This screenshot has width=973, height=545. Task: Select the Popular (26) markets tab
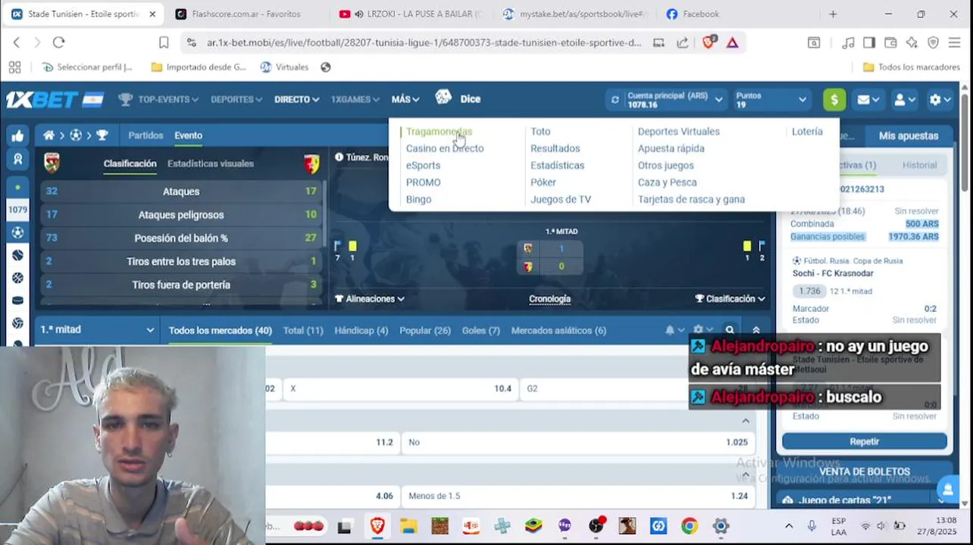point(425,330)
